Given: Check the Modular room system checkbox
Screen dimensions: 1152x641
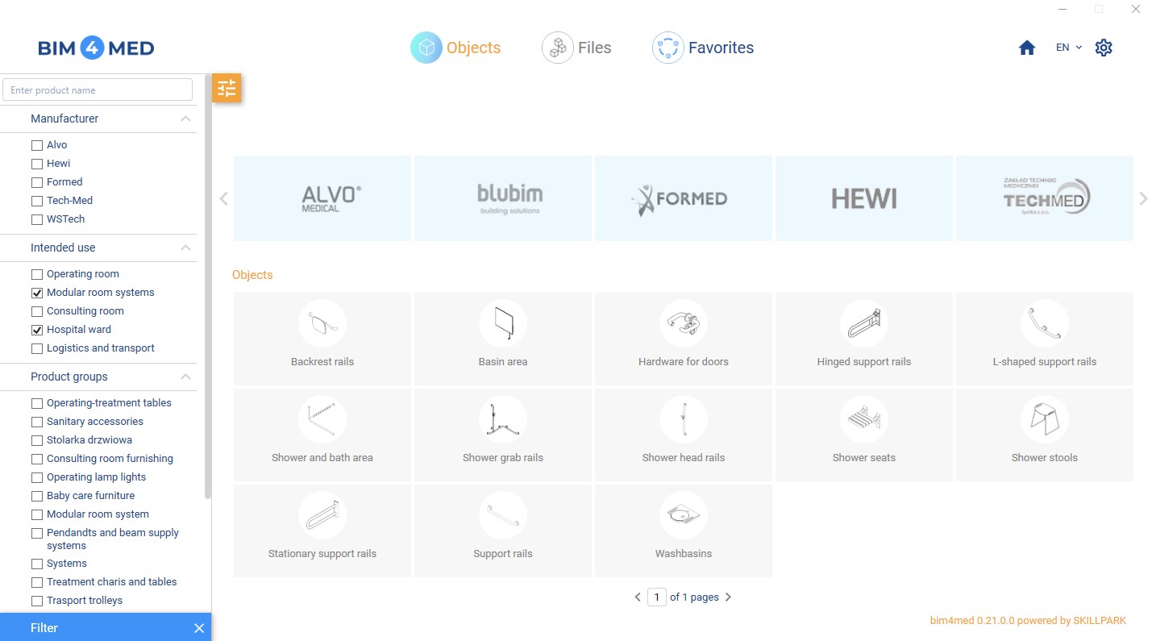Looking at the screenshot, I should (36, 514).
